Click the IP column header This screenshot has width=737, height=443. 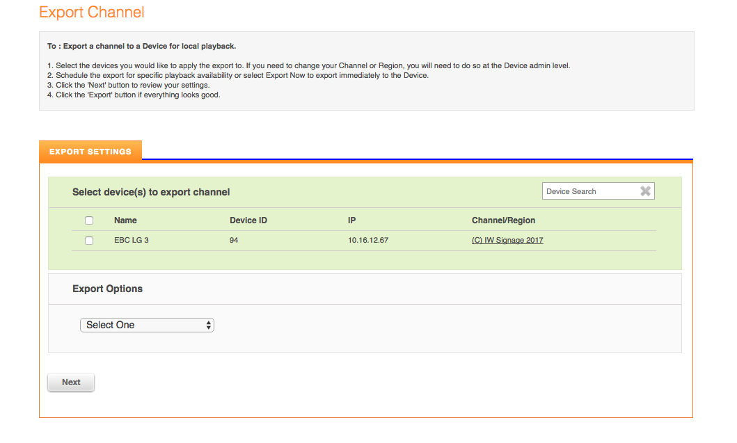(x=352, y=220)
